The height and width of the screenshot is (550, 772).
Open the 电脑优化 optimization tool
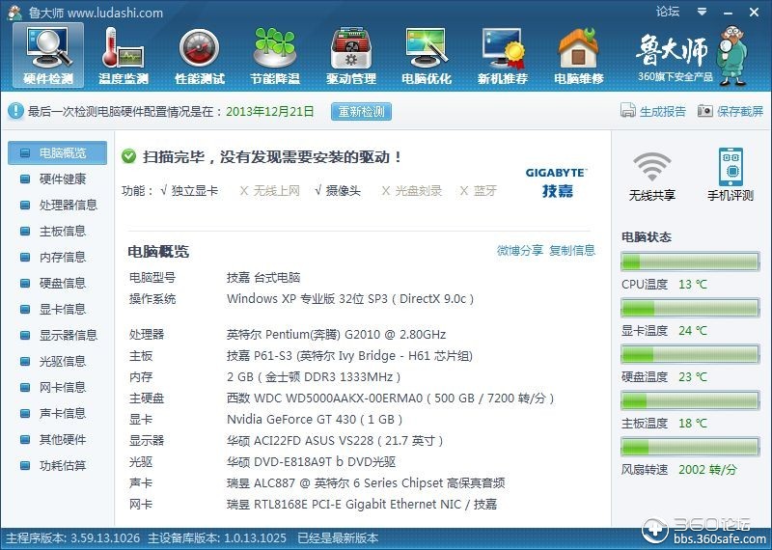pyautogui.click(x=427, y=55)
